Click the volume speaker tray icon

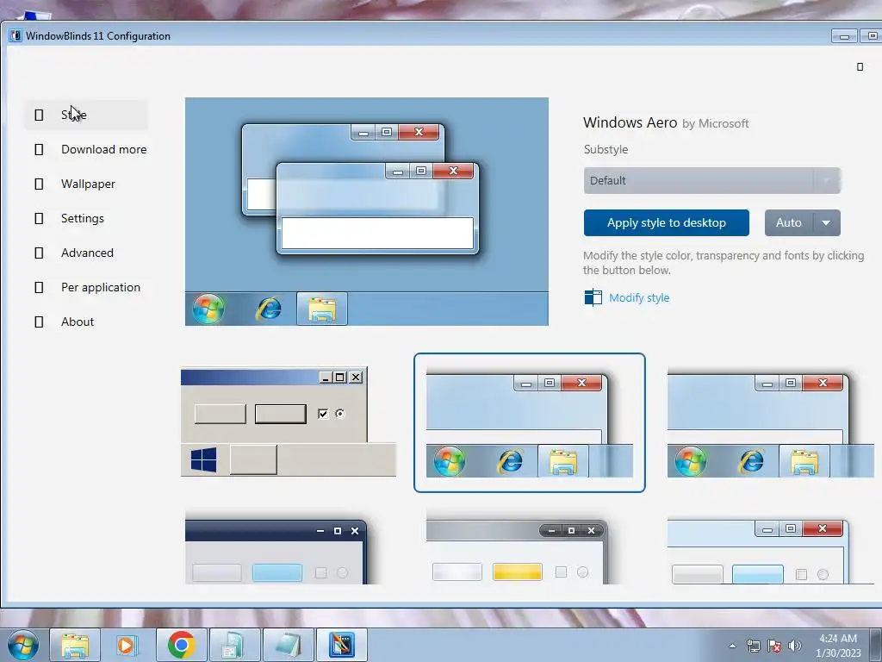[x=795, y=646]
